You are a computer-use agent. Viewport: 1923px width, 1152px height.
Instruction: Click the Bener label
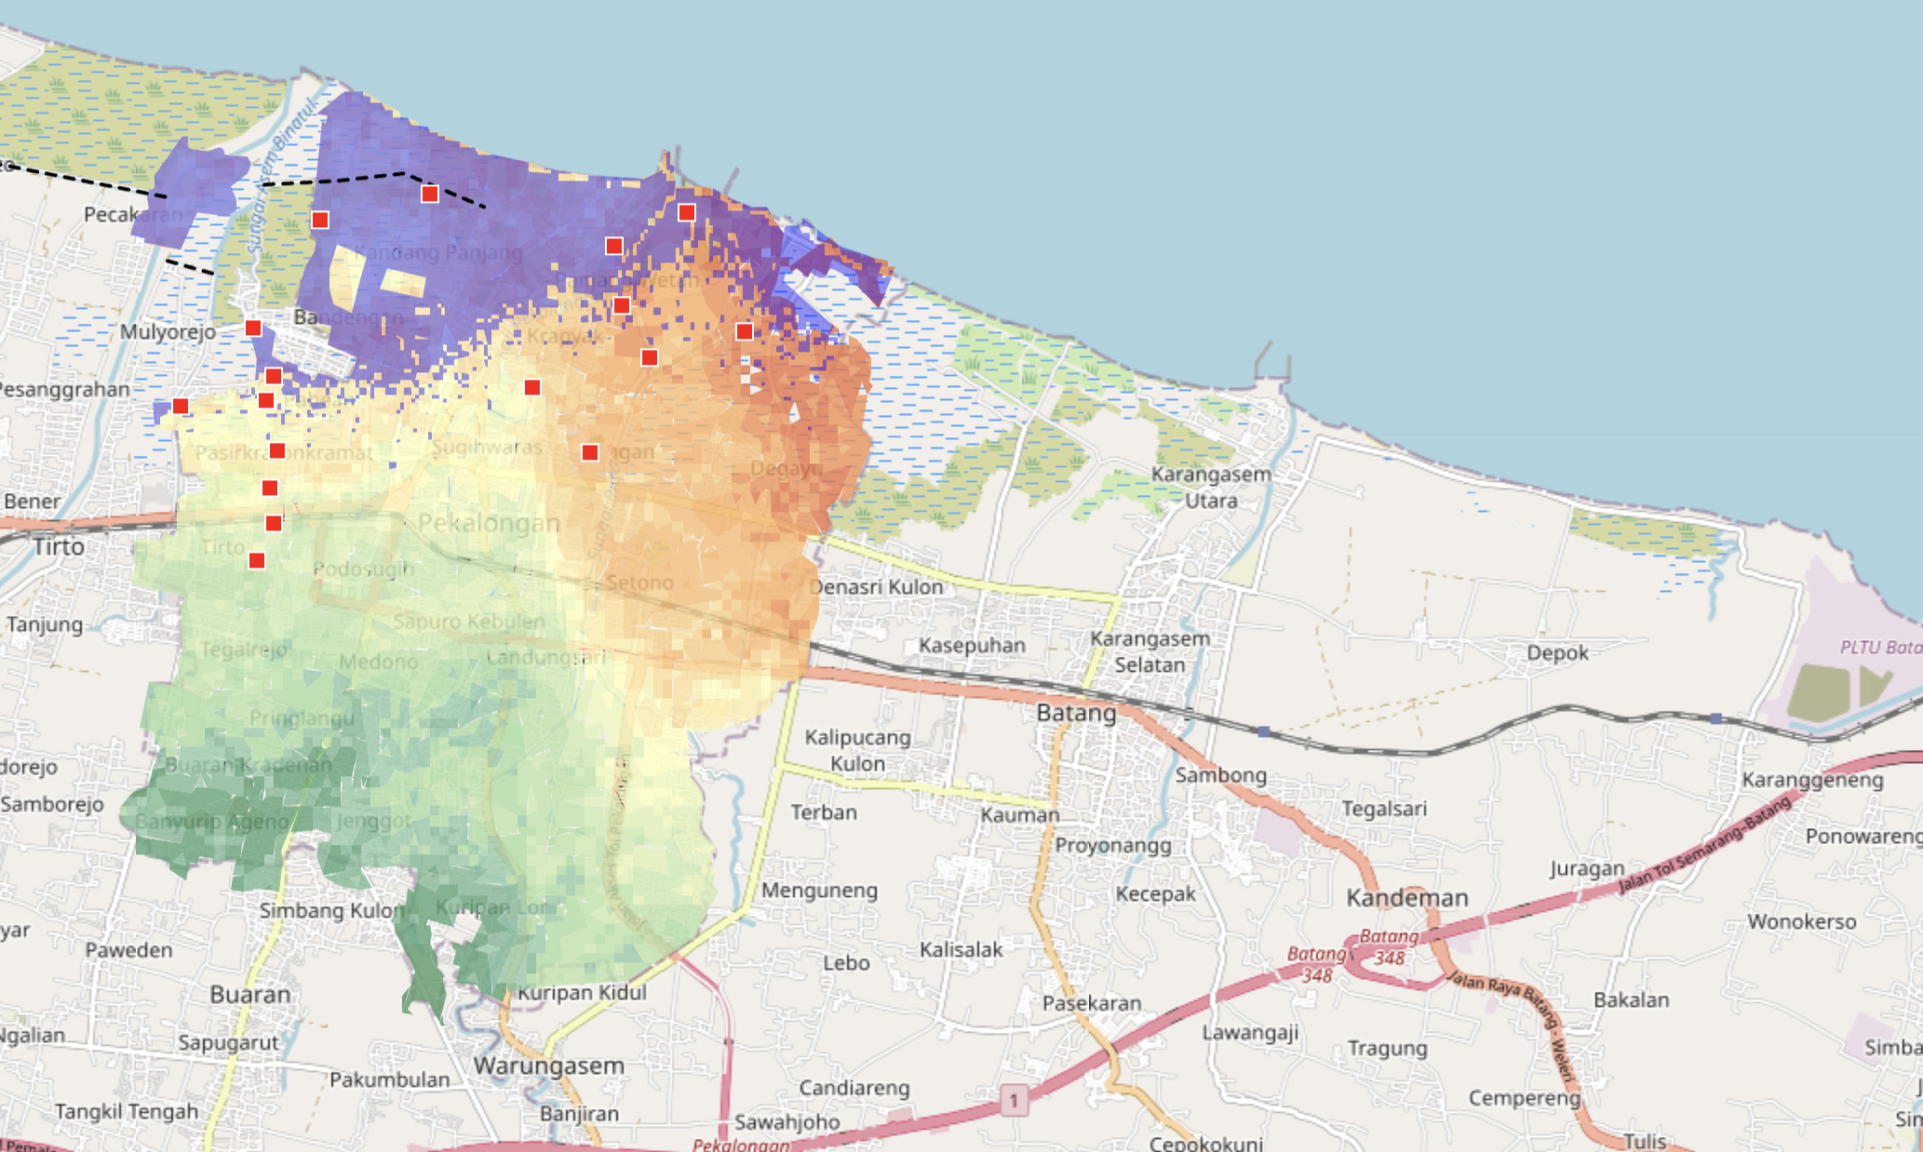(32, 502)
